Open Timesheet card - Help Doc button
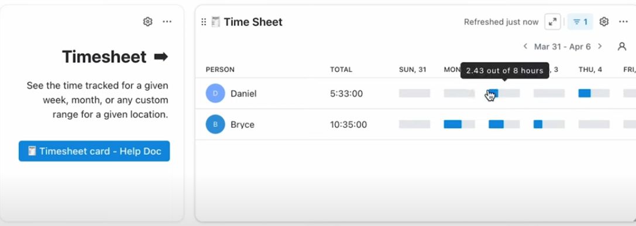Viewport: 636px width, 226px height. coord(94,151)
